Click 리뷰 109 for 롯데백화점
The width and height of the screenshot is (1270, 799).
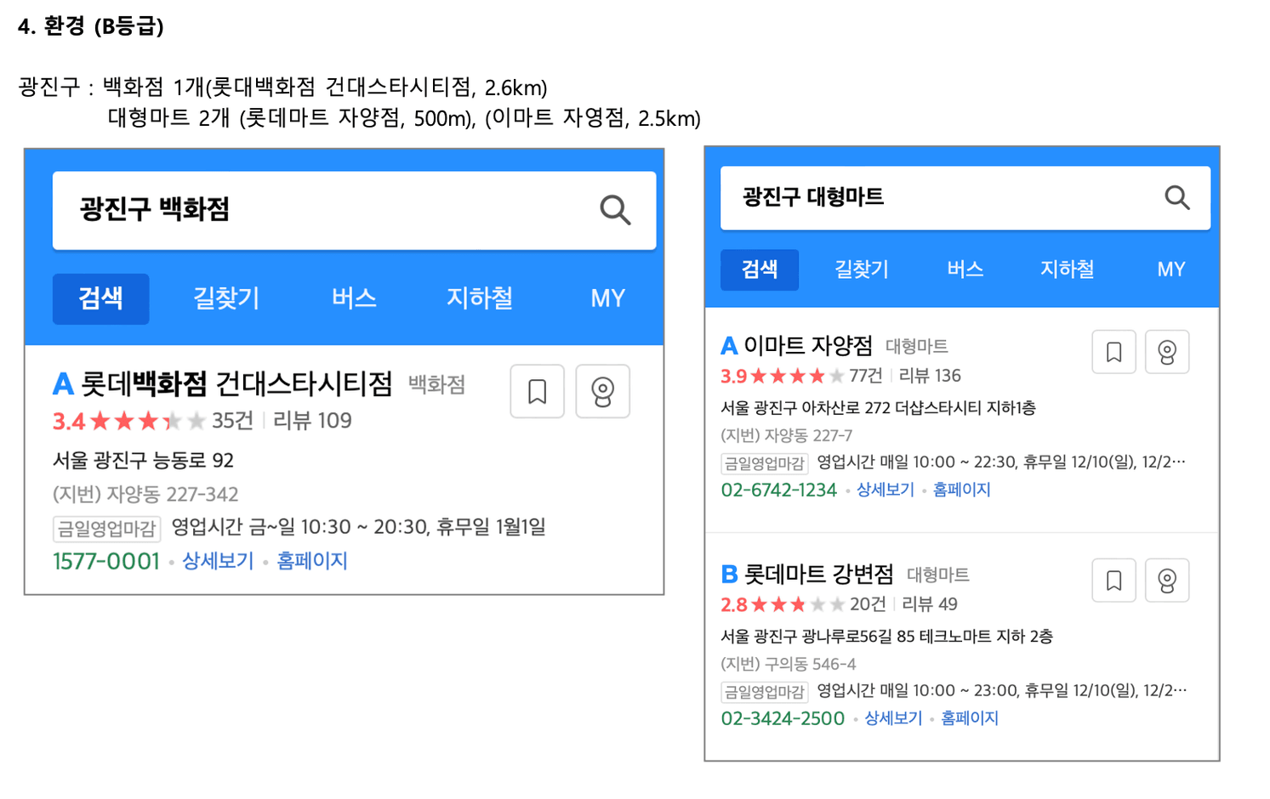point(312,421)
